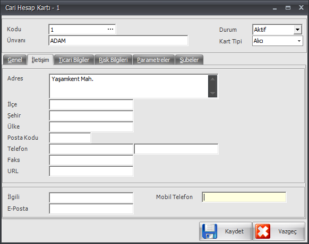
Task: Focus the E-Posta input field
Action: coord(91,209)
